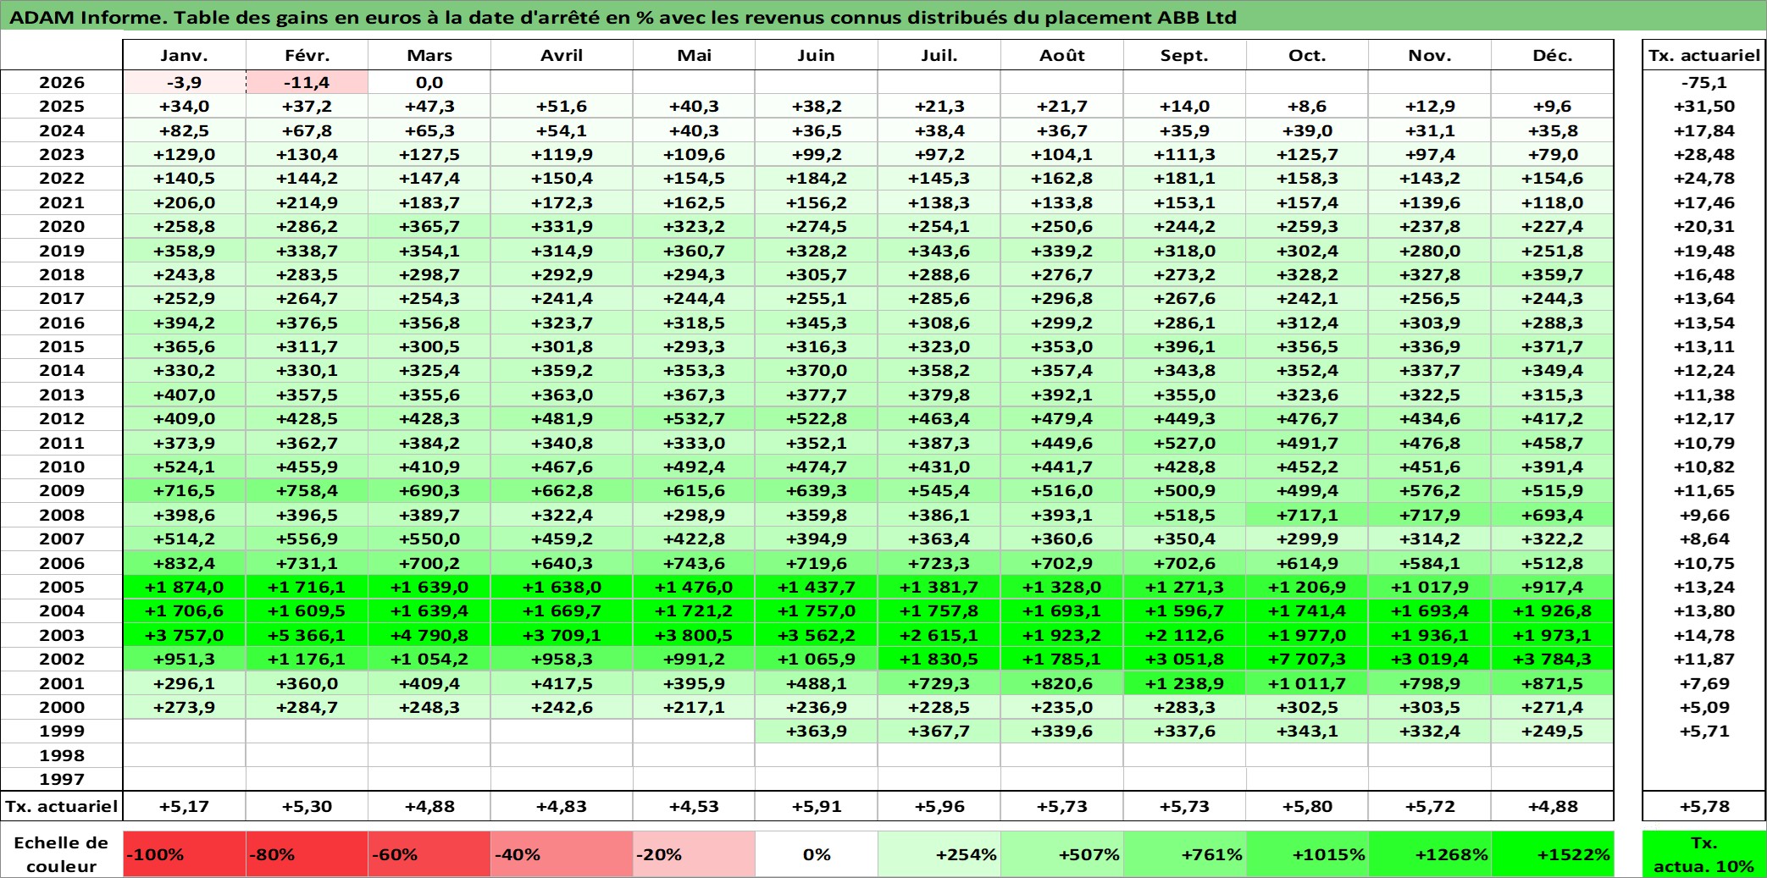Select the +3 784,3 cell in 2002
Screen dimensions: 1767x878
point(1552,659)
